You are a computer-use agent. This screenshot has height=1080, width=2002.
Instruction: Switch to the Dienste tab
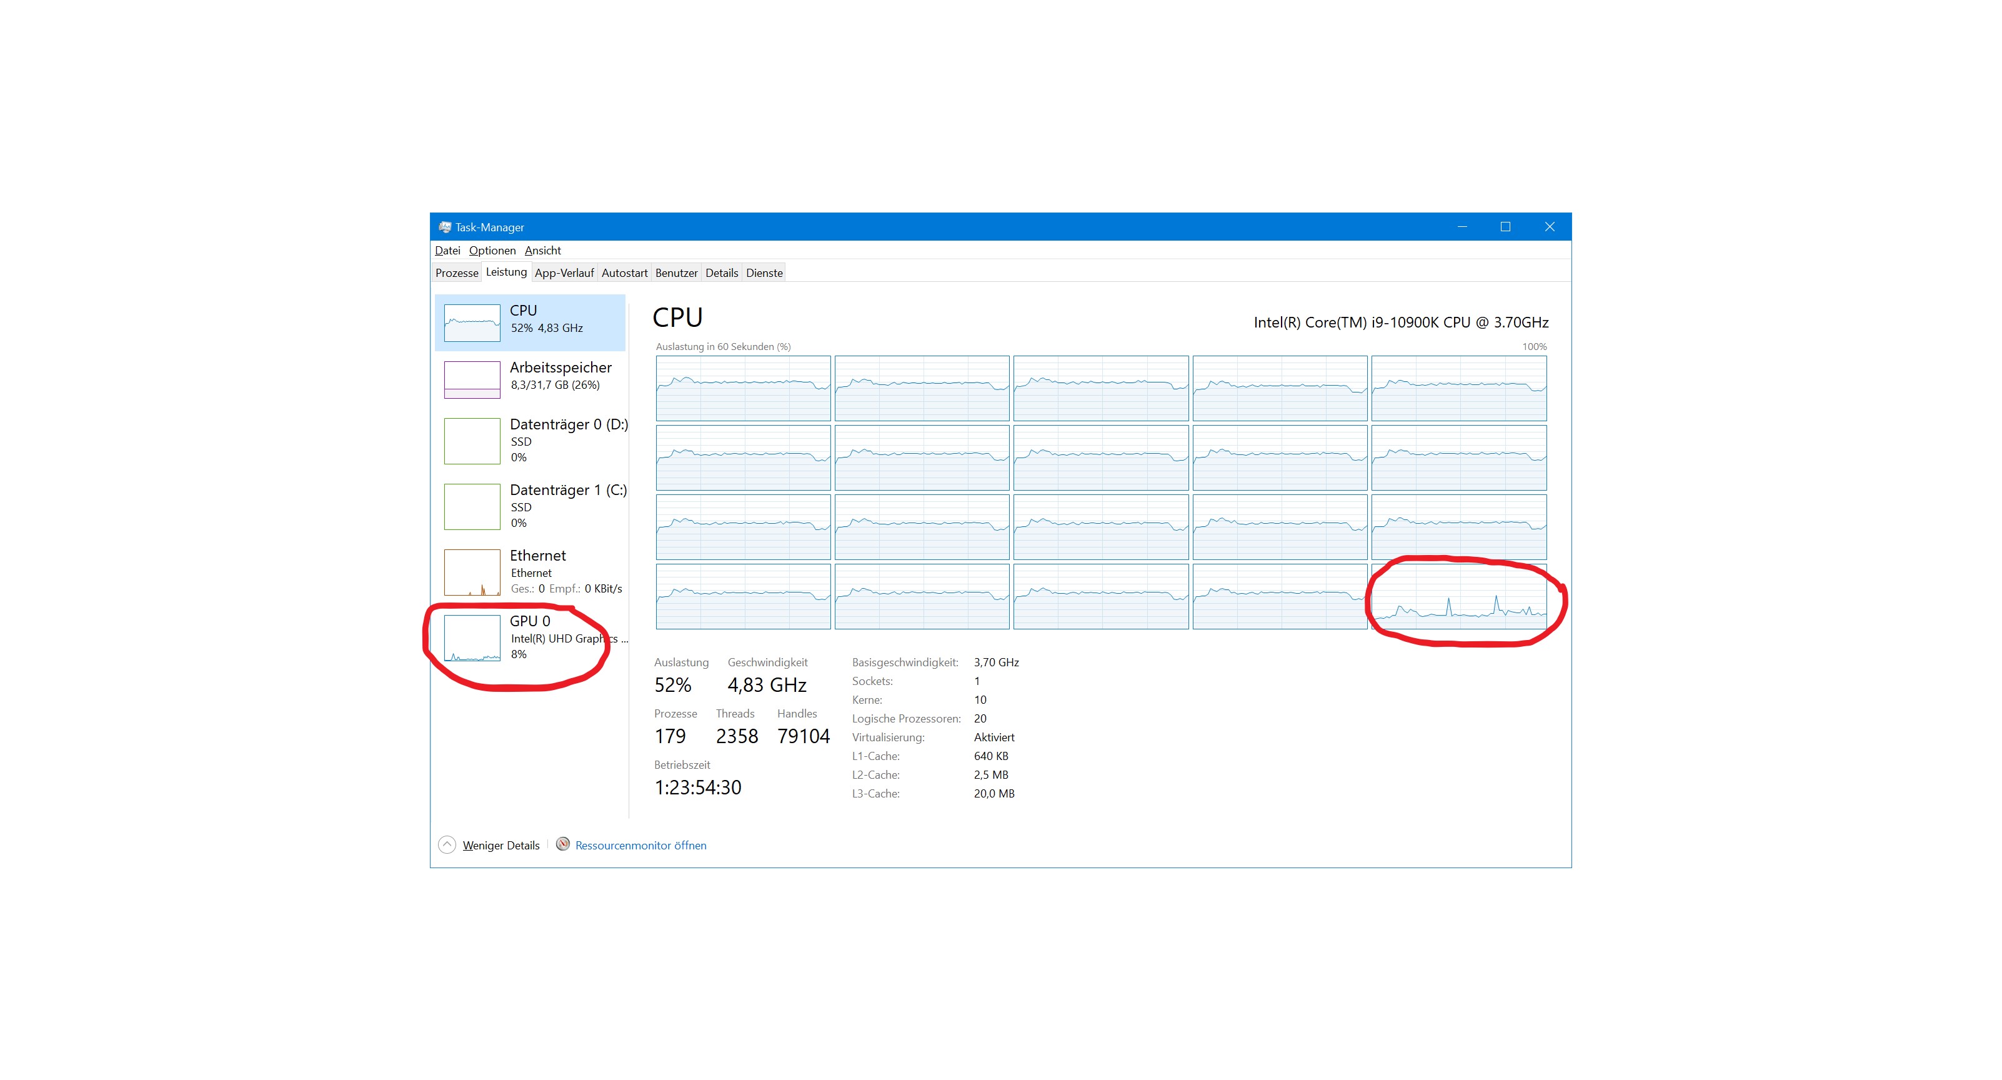point(764,273)
